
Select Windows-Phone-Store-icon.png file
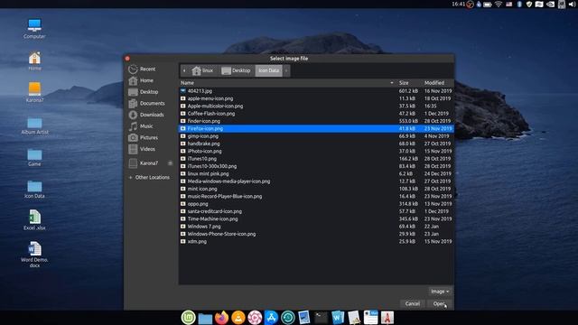[x=316, y=234]
